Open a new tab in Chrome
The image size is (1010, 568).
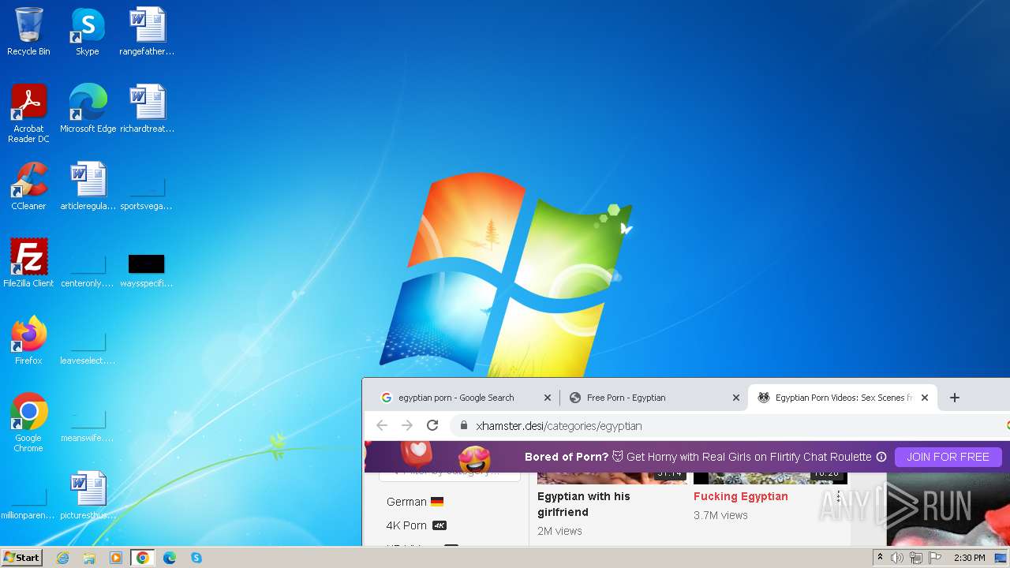pyautogui.click(x=955, y=398)
